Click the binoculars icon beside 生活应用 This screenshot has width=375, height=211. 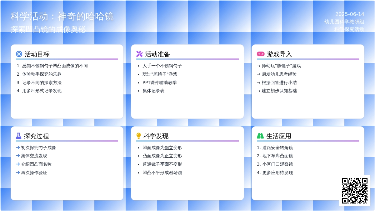260,136
